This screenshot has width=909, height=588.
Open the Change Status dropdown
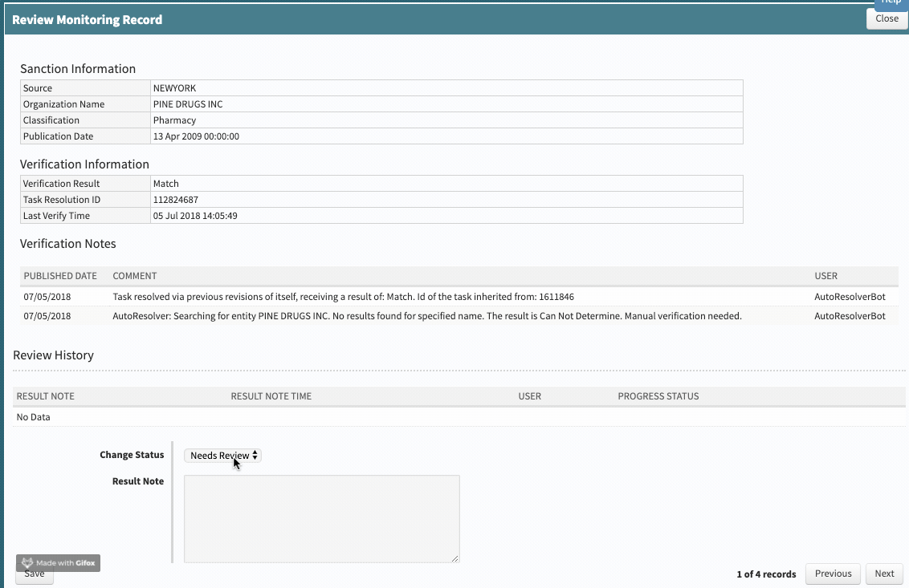pyautogui.click(x=223, y=456)
